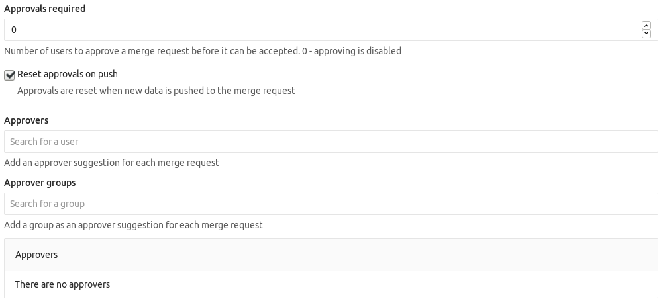
Task: Select the Approvers list panel header
Action: point(331,255)
